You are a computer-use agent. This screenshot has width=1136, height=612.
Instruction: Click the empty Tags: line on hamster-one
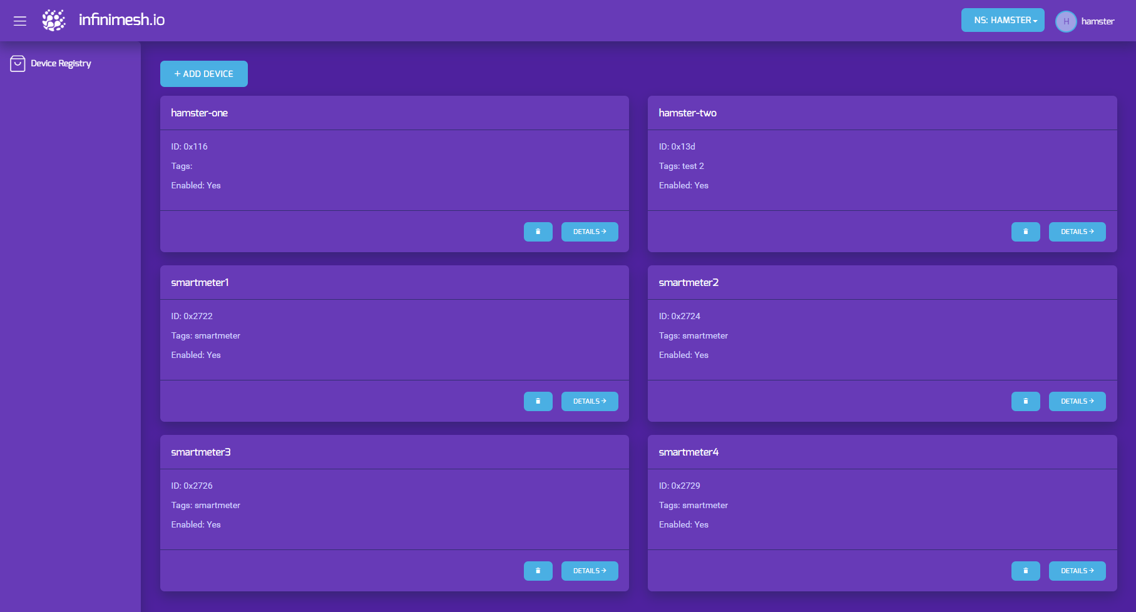pyautogui.click(x=182, y=166)
